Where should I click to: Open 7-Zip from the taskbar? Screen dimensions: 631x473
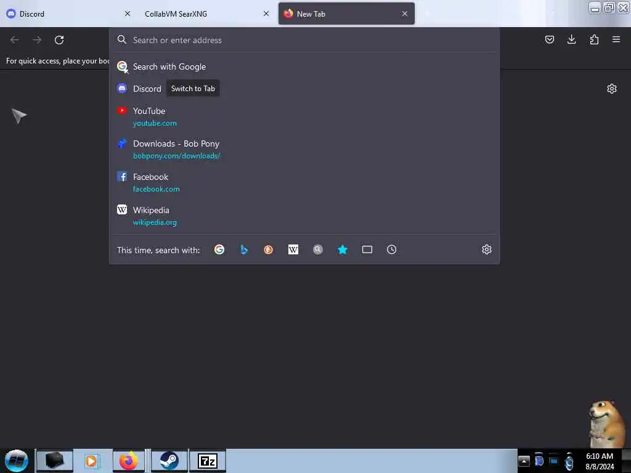click(208, 461)
